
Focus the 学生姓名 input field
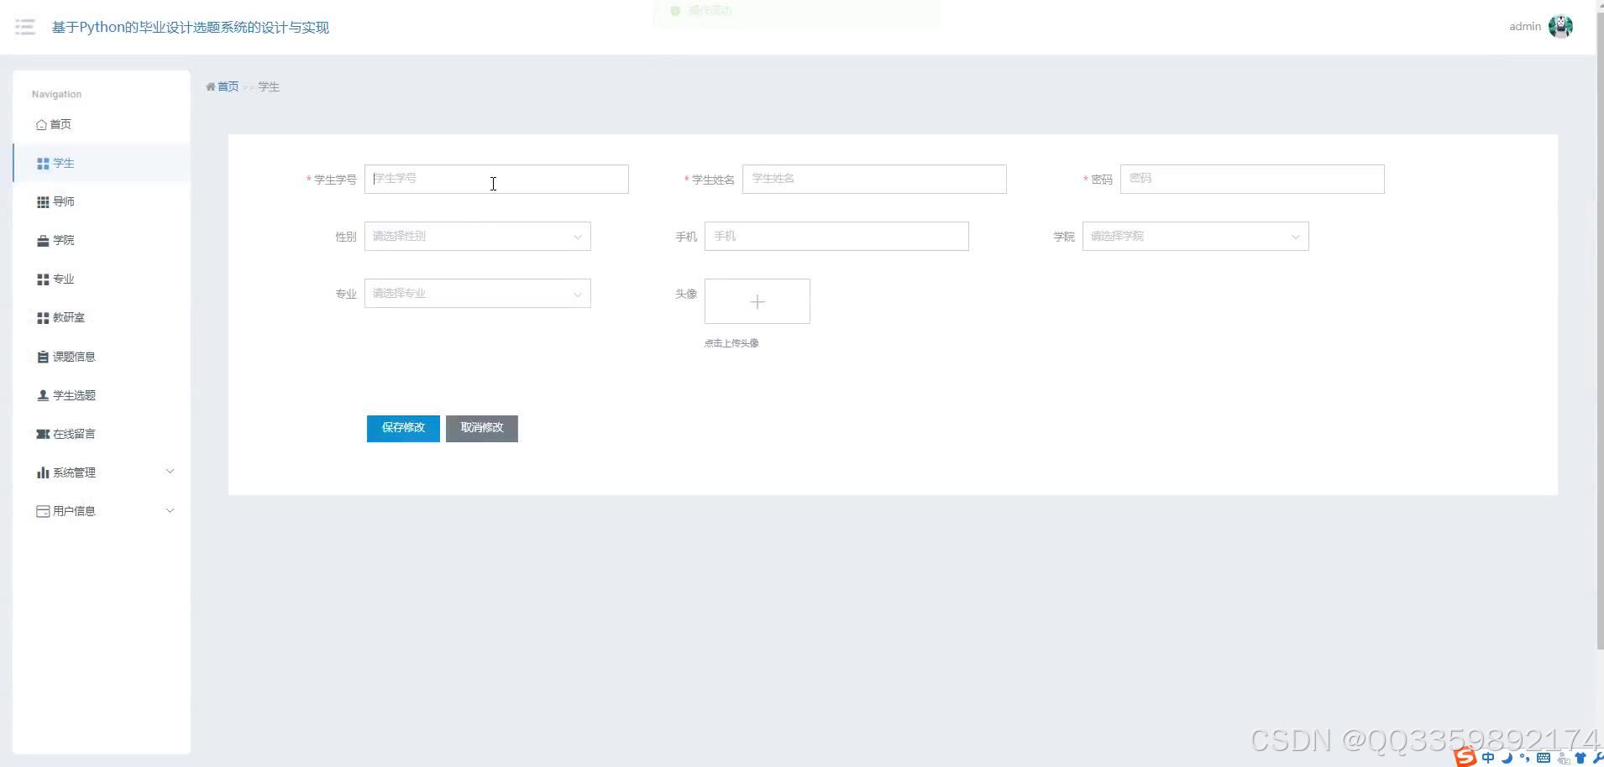(x=874, y=180)
